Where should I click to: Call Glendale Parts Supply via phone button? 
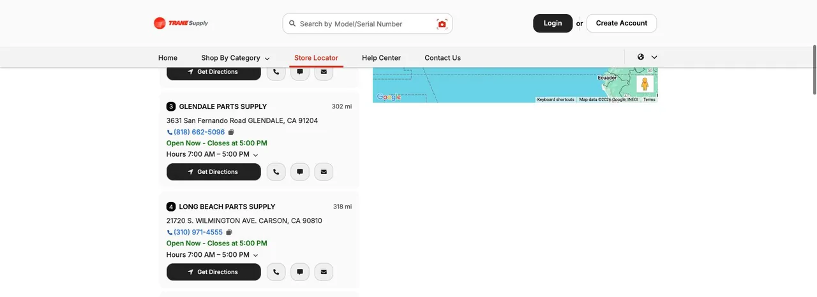[x=276, y=172]
